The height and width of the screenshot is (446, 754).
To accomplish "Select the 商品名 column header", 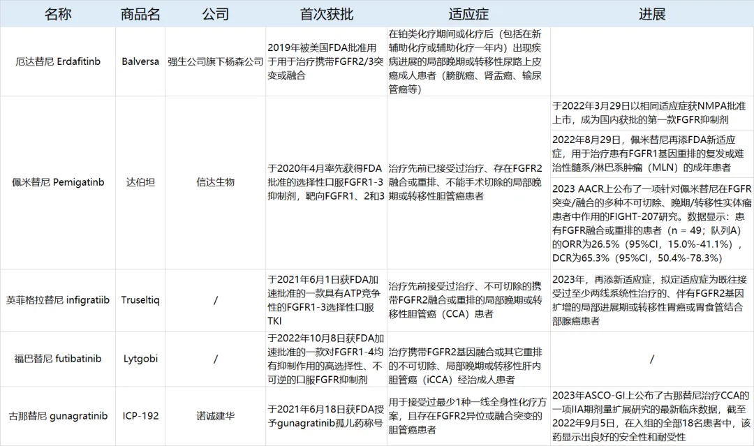I will (x=140, y=14).
